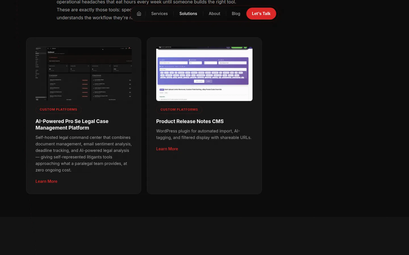409x255 pixels.
Task: Select "Blog" in the navigation menu
Action: coord(236,13)
